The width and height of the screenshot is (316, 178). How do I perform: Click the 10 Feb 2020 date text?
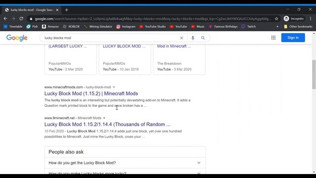(x=54, y=131)
